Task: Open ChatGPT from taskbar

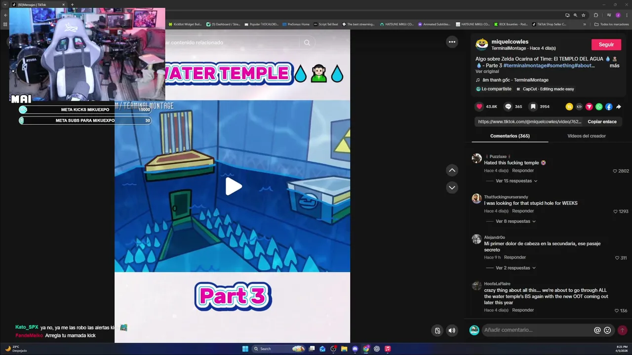Action: point(377,349)
